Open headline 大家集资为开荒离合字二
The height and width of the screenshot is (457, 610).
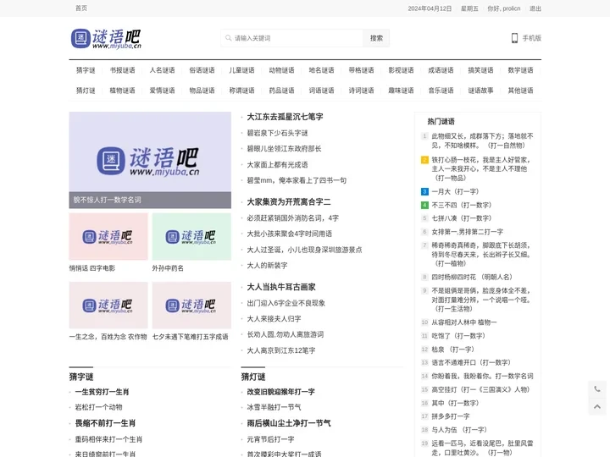[289, 201]
